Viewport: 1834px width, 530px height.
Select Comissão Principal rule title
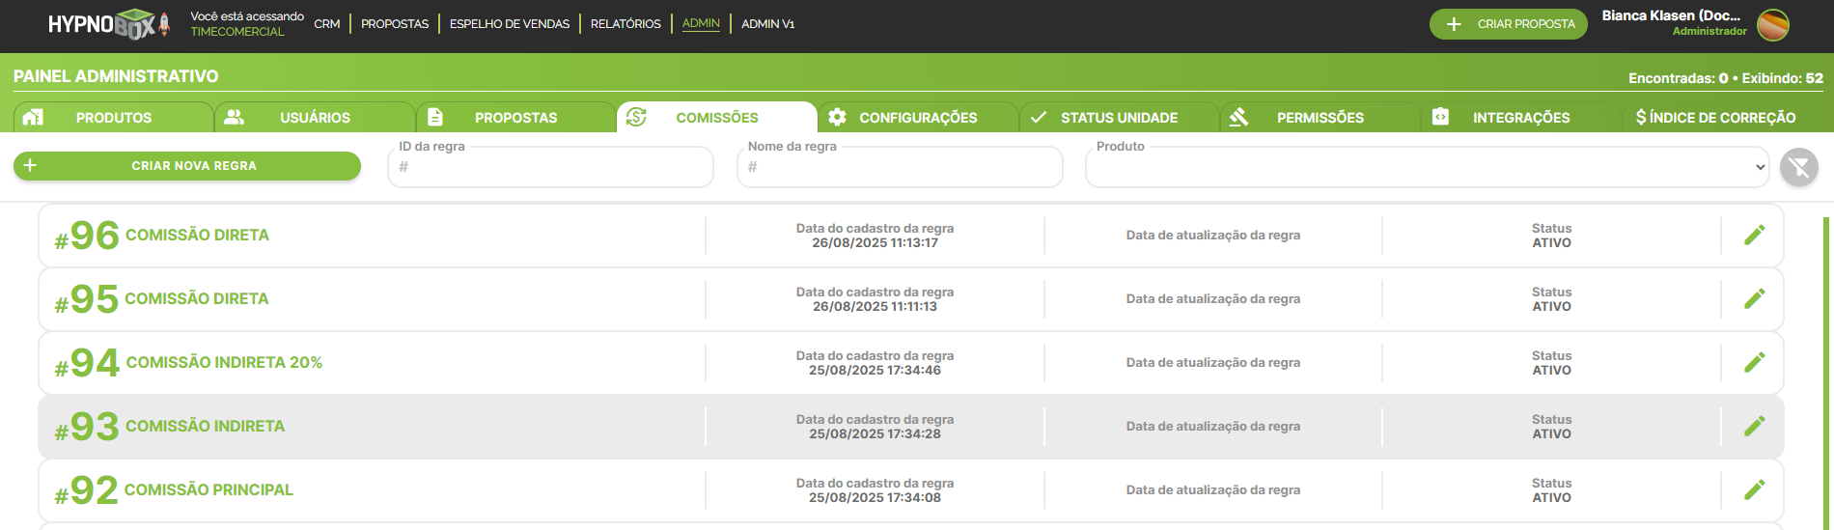[208, 489]
